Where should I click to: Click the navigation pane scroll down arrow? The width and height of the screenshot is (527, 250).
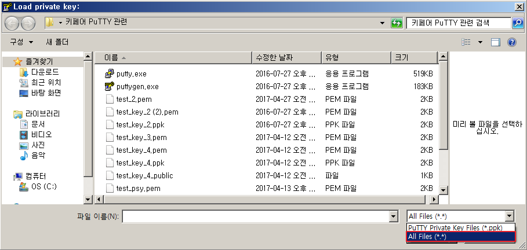coord(88,199)
